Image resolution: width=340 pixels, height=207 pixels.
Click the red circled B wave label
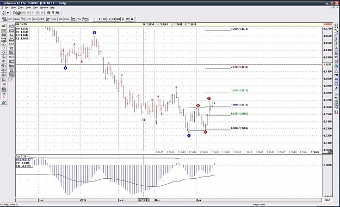click(x=205, y=132)
